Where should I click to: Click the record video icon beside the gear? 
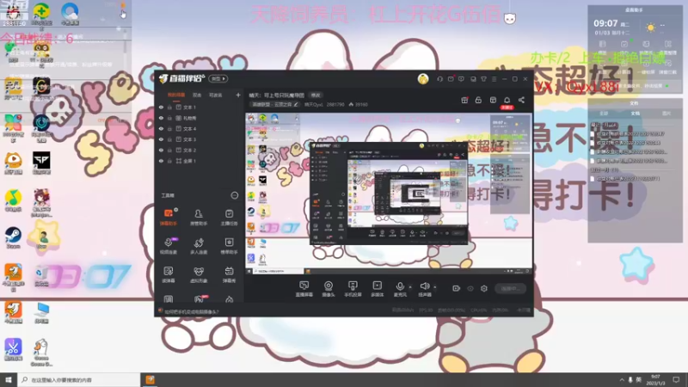pos(457,288)
